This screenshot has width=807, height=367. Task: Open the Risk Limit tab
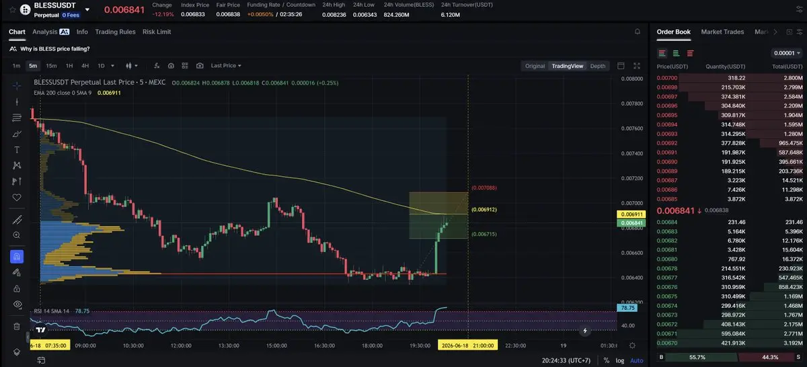157,32
